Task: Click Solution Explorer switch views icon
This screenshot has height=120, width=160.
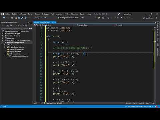Action: [x=11, y=26]
